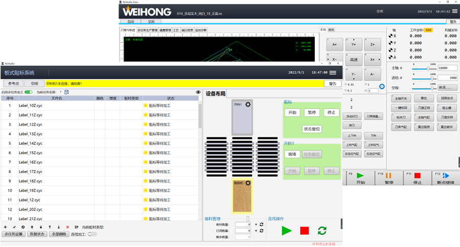Toggle the eye visibility icon above the table

tap(198, 93)
